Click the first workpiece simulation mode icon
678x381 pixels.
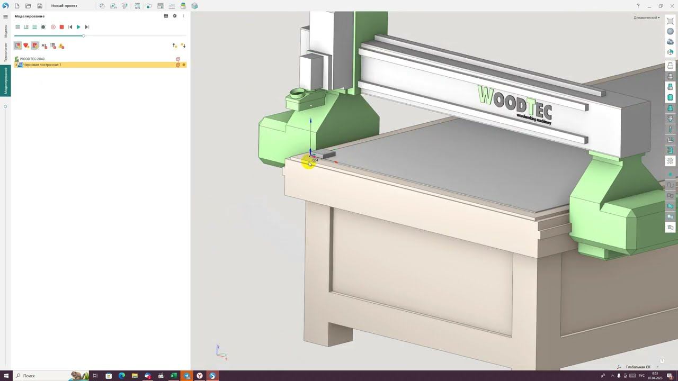tap(17, 27)
